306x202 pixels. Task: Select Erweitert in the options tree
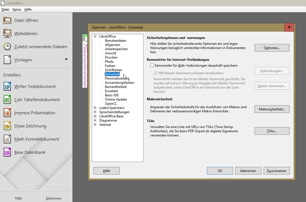point(111,91)
